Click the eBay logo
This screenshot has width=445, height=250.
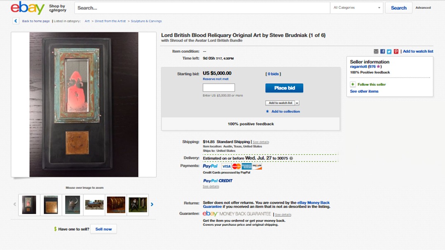point(28,8)
